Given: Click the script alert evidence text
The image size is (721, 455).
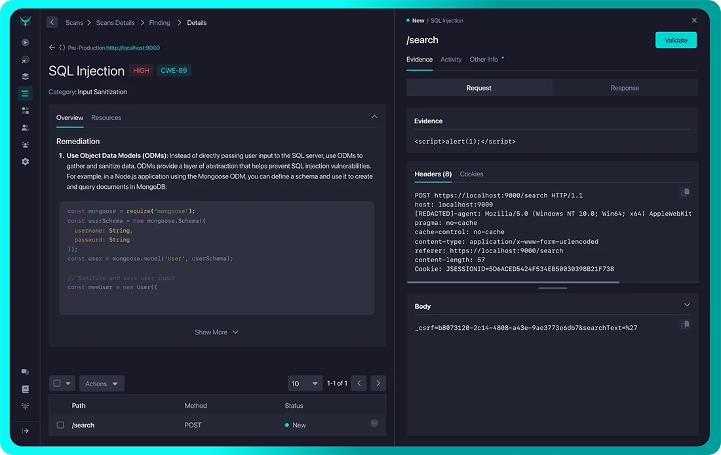Looking at the screenshot, I should [465, 141].
